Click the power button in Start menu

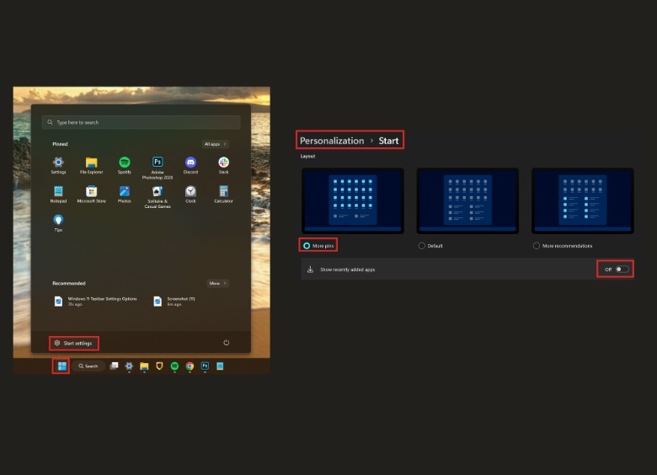[226, 343]
